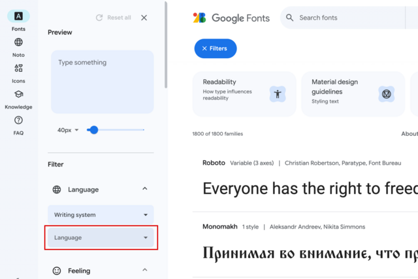Open the Roboto font family

214,163
